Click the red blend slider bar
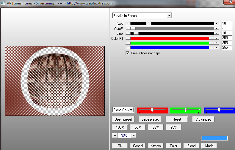 [x=152, y=110]
